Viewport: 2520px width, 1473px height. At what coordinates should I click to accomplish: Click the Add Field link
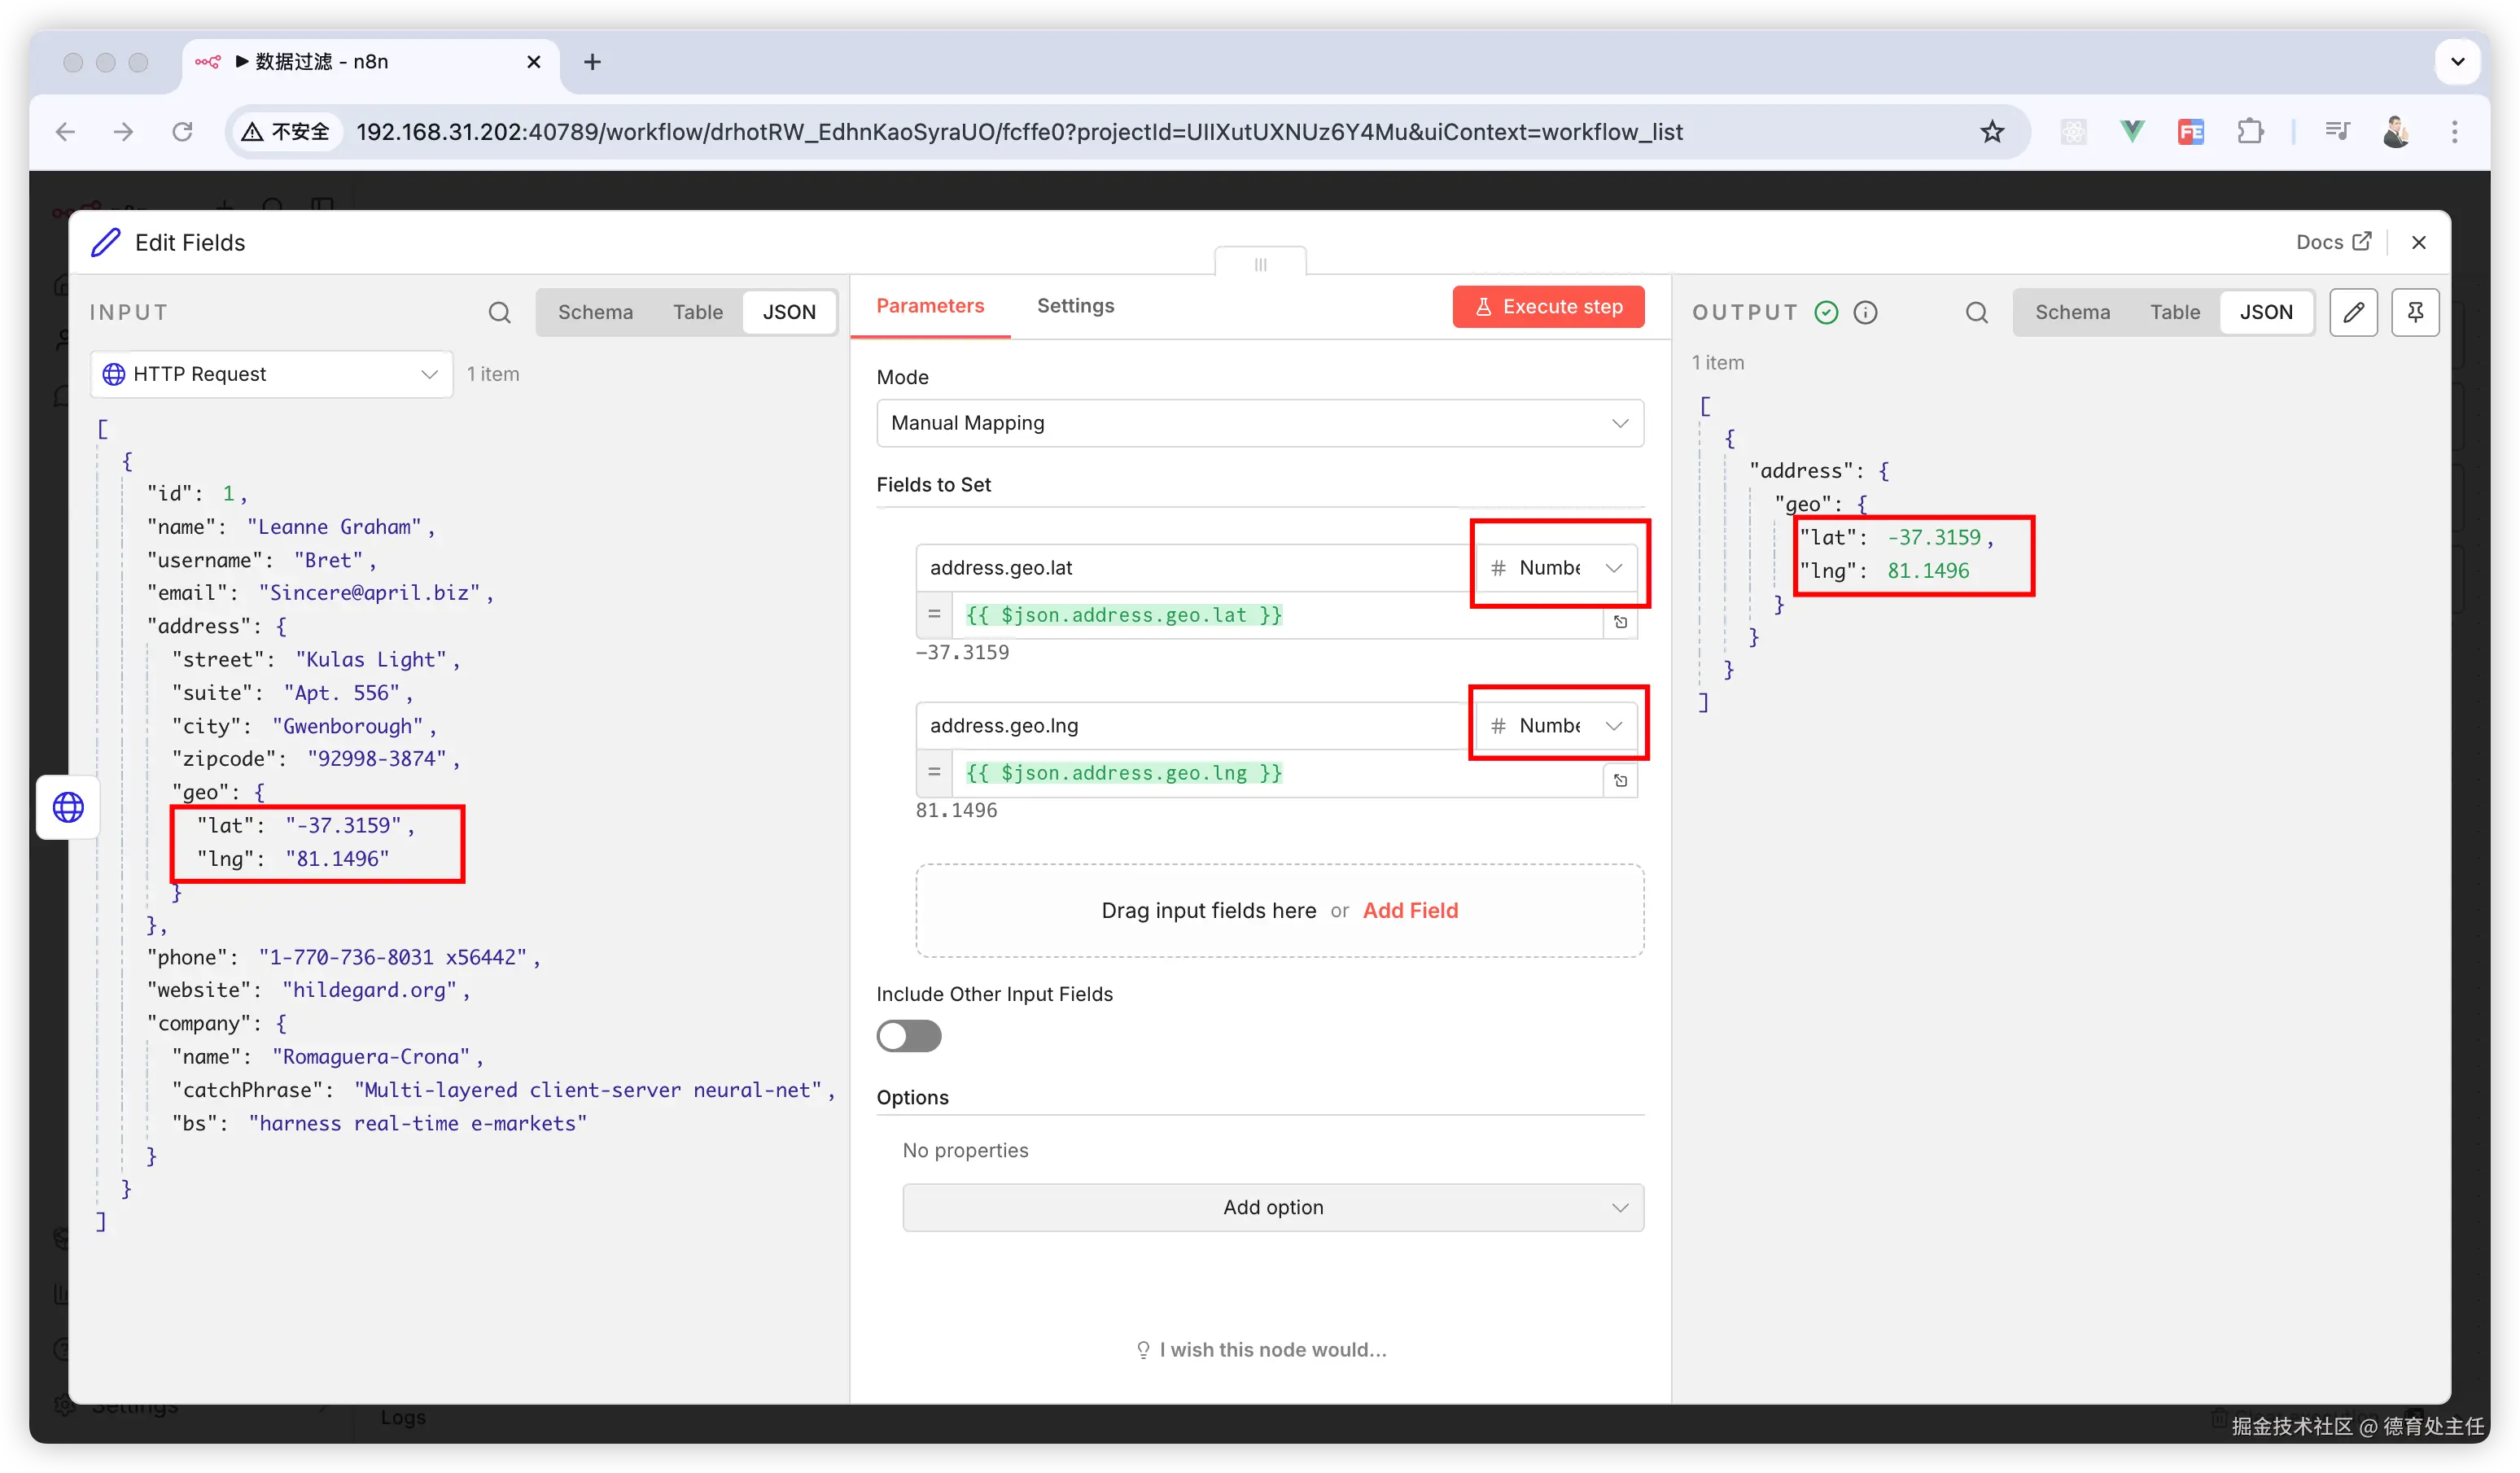point(1410,910)
